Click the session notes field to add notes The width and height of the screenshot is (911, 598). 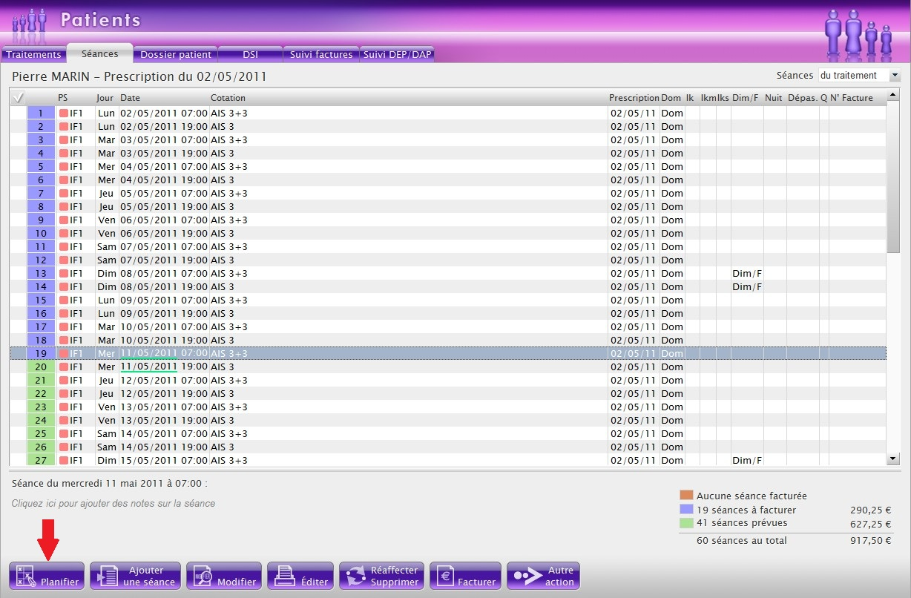click(114, 504)
